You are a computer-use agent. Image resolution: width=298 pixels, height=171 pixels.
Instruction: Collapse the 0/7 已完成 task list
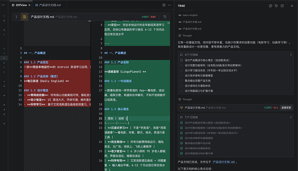point(291,55)
